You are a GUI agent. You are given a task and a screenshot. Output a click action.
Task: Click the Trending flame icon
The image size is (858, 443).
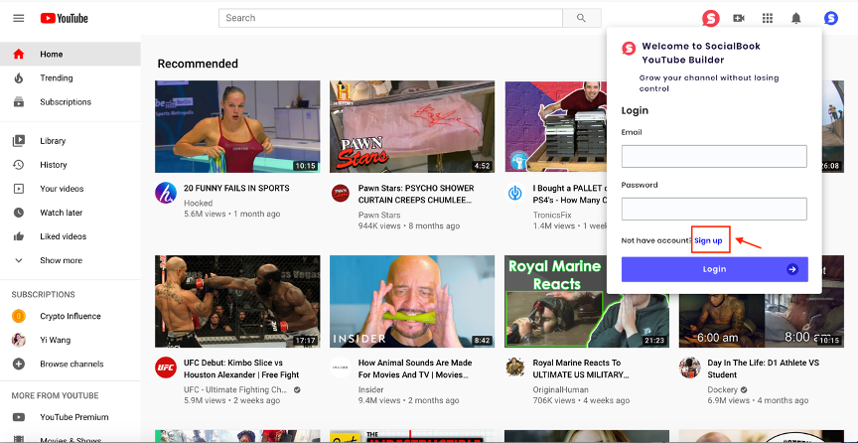point(19,78)
